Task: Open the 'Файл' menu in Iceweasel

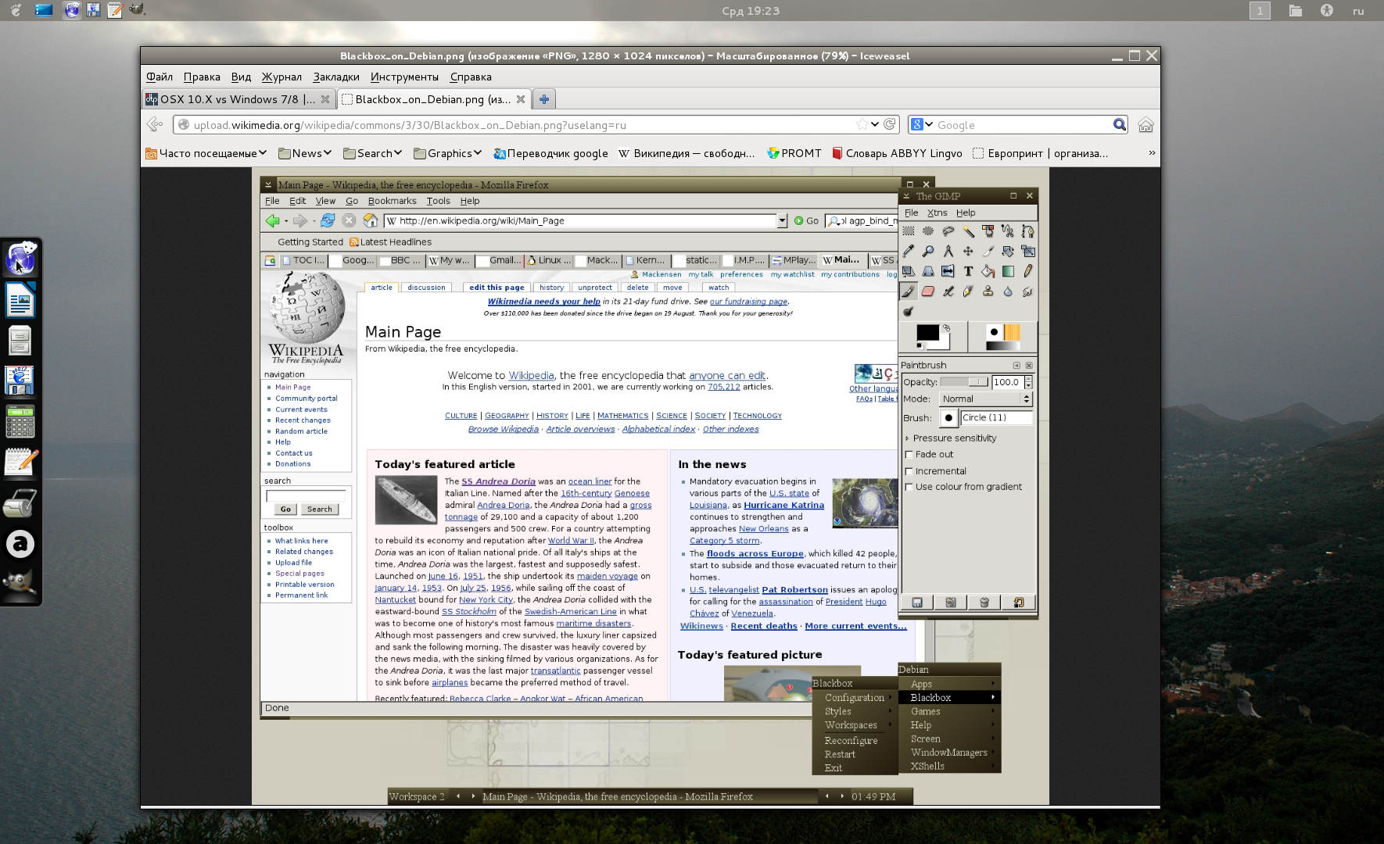Action: 160,77
